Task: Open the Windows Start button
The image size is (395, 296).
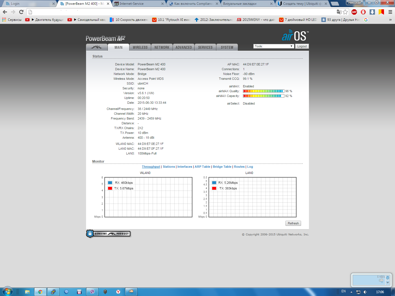Action: coord(8,291)
